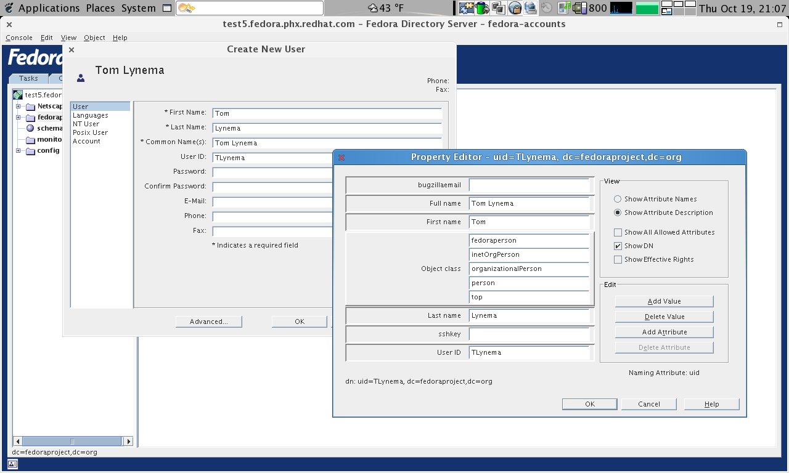This screenshot has height=473, width=789.
Task: Click Cancel in the Property Editor
Action: (649, 404)
